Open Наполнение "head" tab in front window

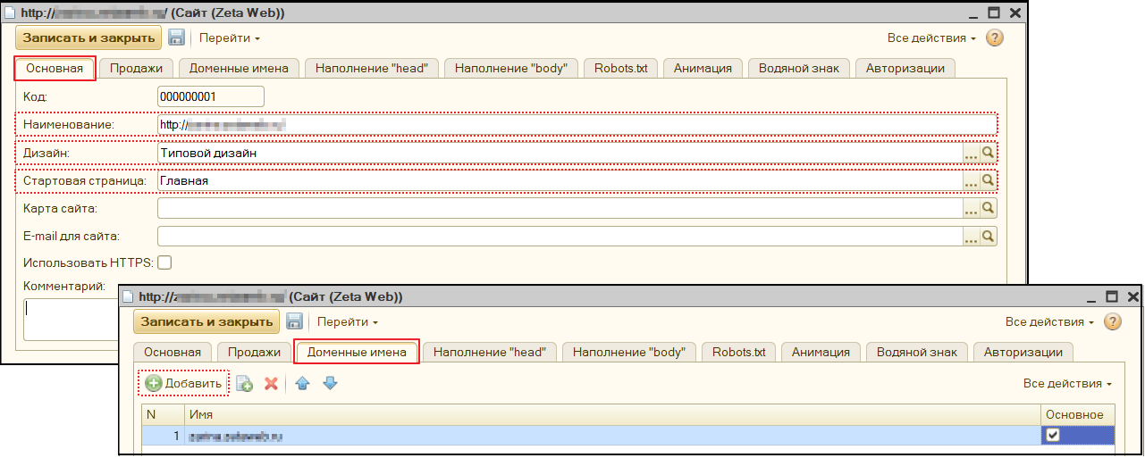tap(489, 352)
